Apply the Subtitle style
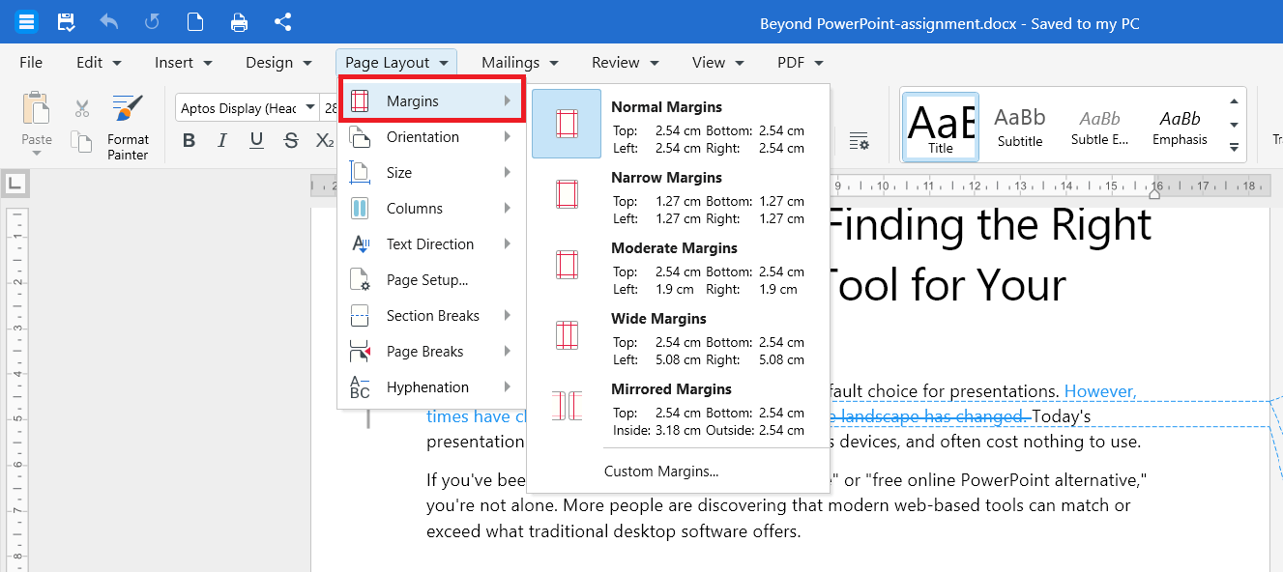This screenshot has height=572, width=1283. coord(1020,127)
